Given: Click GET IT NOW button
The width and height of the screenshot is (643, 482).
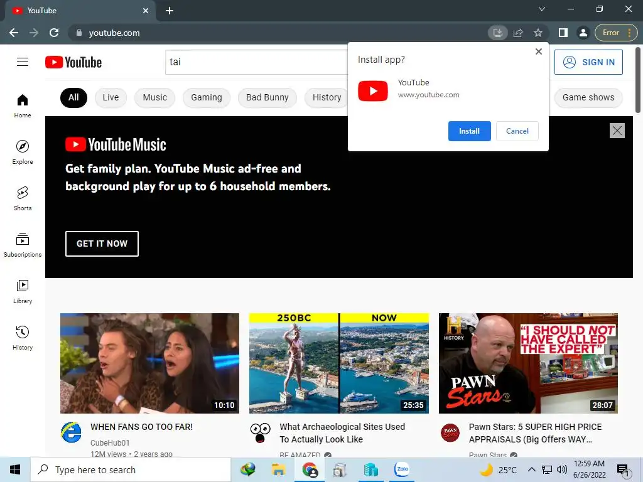Looking at the screenshot, I should pos(102,244).
